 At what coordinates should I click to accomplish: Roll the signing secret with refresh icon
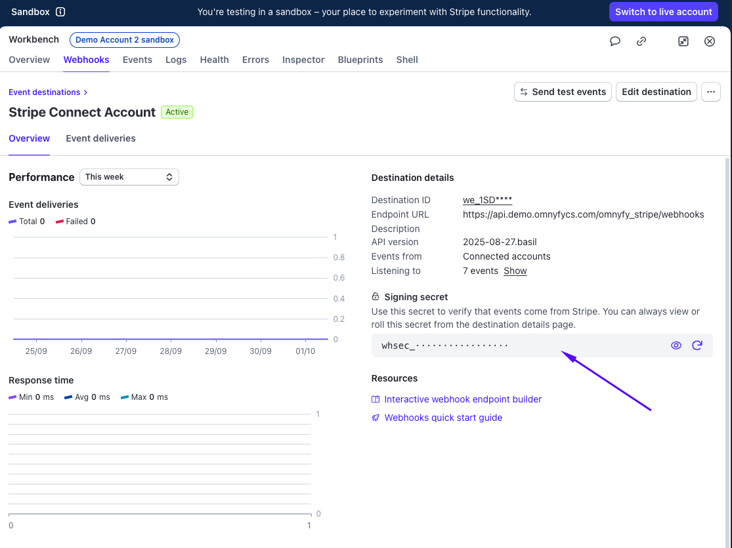697,345
